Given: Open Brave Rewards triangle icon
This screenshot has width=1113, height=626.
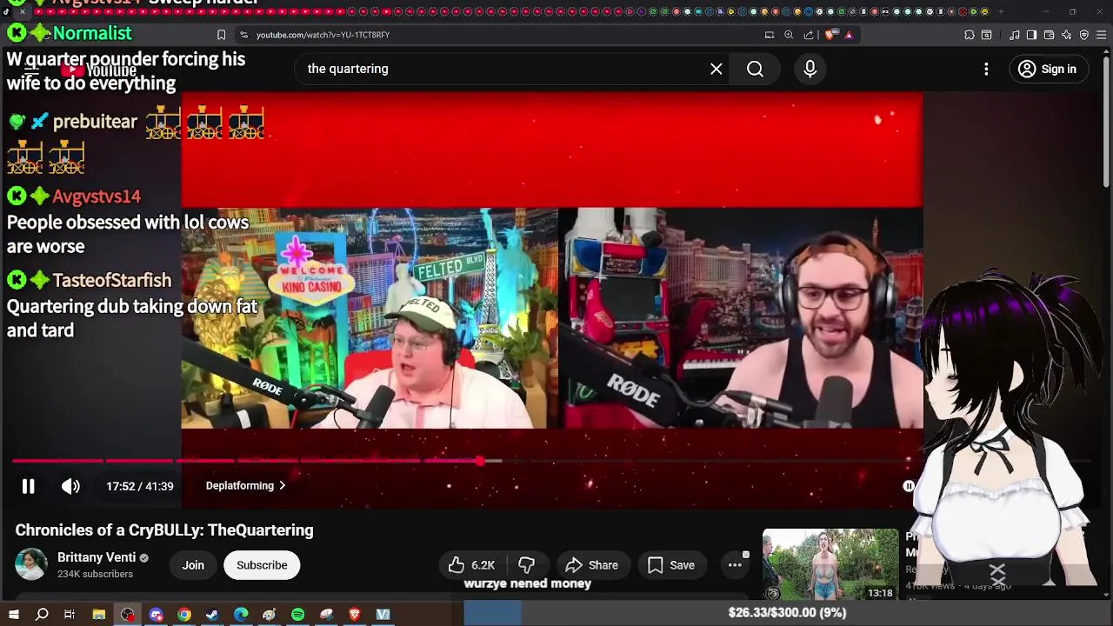Looking at the screenshot, I should (849, 35).
